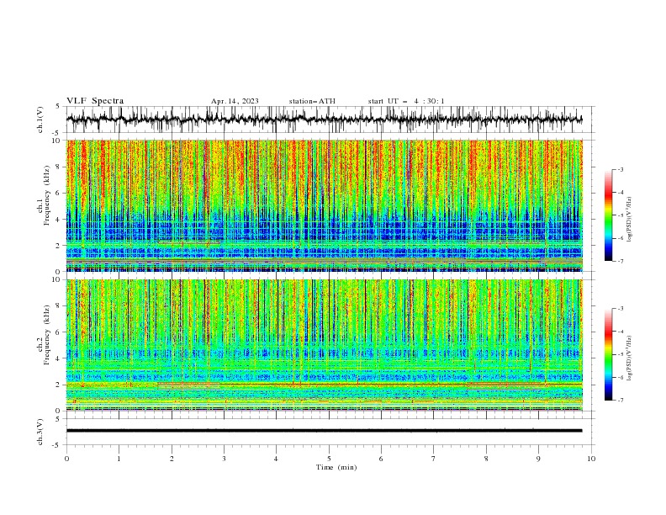666x515 pixels.
Task: Select the date text "Apr. 14, 2023"
Action: [235, 101]
